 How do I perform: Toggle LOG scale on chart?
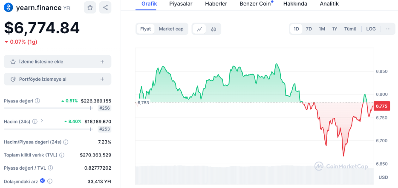pyautogui.click(x=371, y=29)
